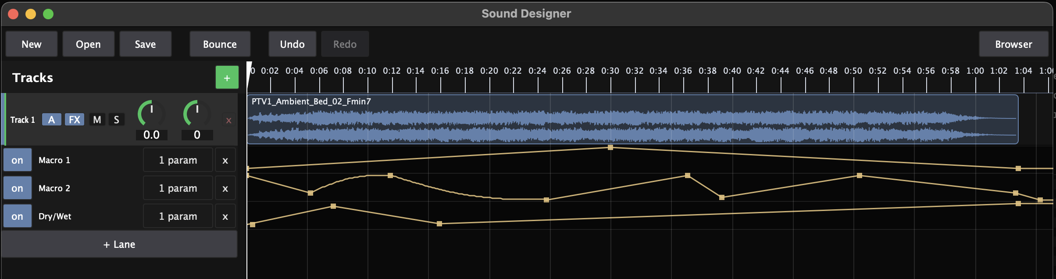Select the Macro 1 lane label
The width and height of the screenshot is (1056, 279).
tap(54, 160)
